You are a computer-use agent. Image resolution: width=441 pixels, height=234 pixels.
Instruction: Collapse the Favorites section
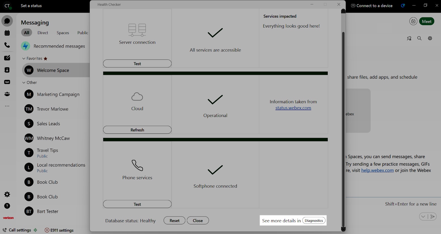coord(24,58)
